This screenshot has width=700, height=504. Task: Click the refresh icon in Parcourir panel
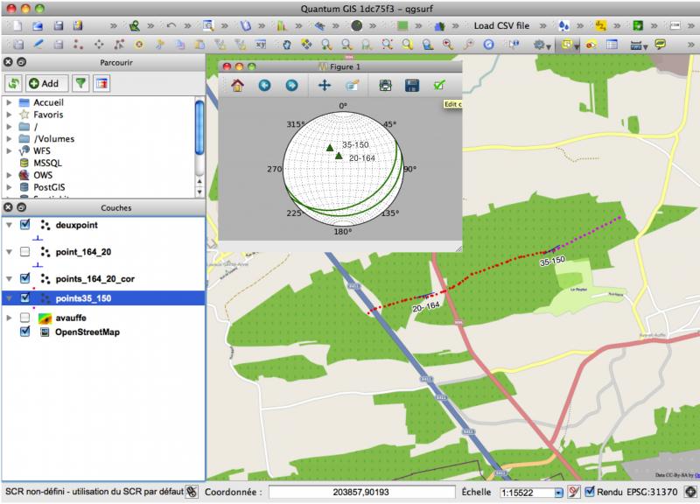[13, 83]
